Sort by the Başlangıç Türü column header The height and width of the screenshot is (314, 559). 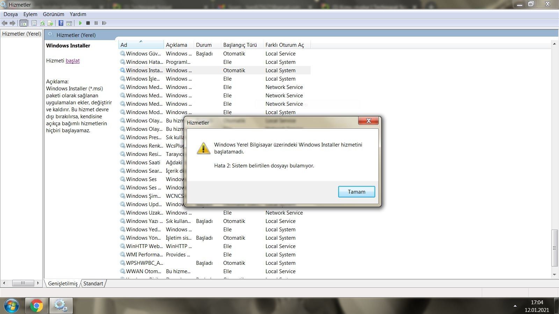pyautogui.click(x=242, y=45)
